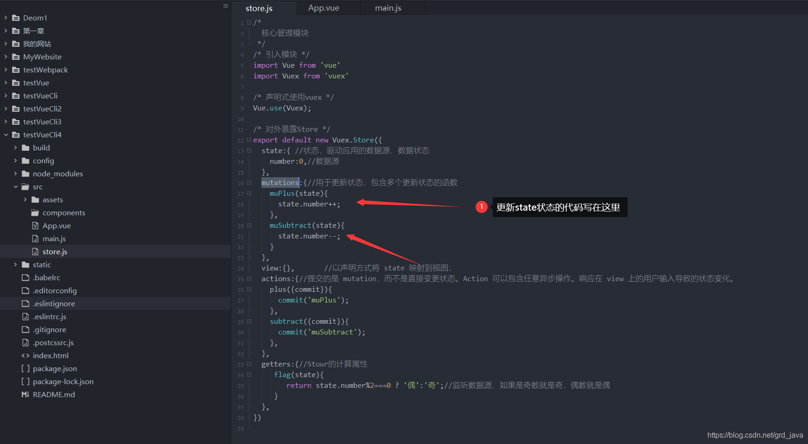Expand the assets folder chevron
This screenshot has height=444, width=808.
[x=25, y=199]
